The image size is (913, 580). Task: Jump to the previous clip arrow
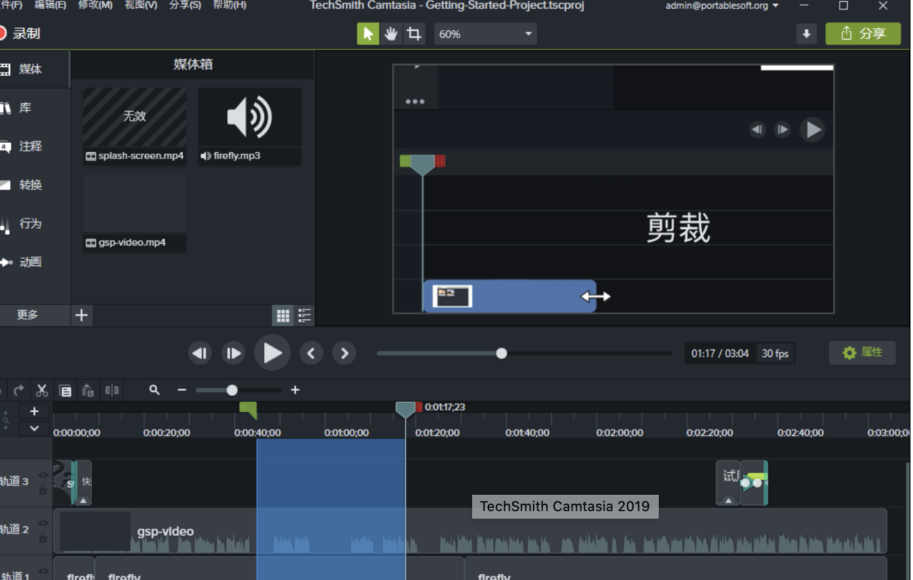[x=311, y=353]
